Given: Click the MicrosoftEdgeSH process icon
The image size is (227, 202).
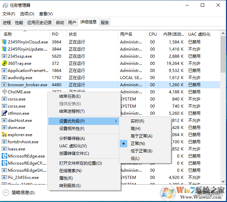Looking at the screenshot, I should click(4, 170).
